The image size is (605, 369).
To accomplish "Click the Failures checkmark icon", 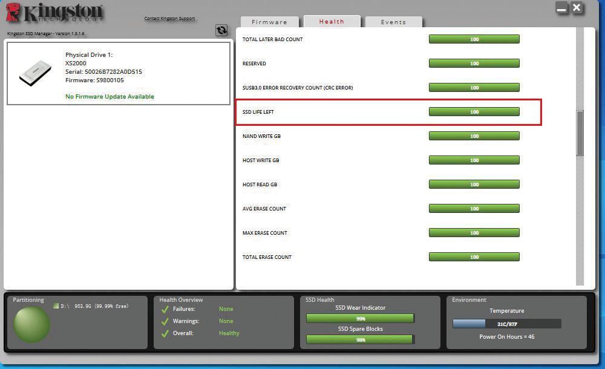I will pyautogui.click(x=165, y=309).
